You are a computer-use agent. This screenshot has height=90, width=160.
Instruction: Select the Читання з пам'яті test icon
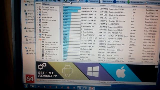pos(43,42)
